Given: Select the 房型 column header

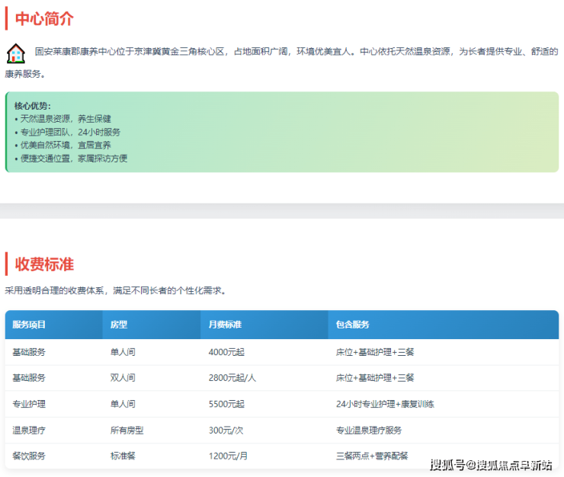Looking at the screenshot, I should point(119,325).
